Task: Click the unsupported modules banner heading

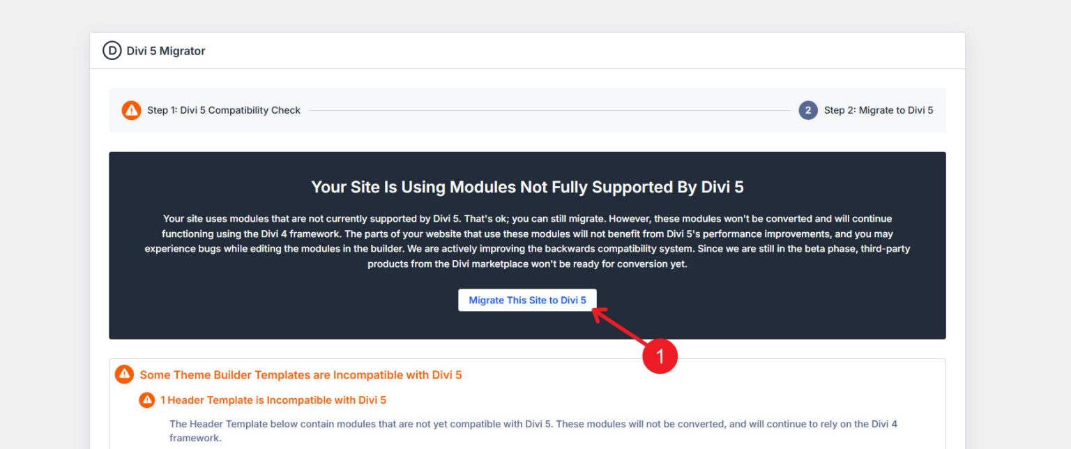Action: [526, 187]
